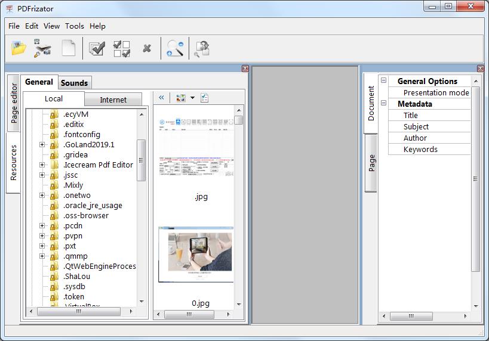Select the .QtWebEngineProcess folder
489x341 pixels.
point(100,266)
